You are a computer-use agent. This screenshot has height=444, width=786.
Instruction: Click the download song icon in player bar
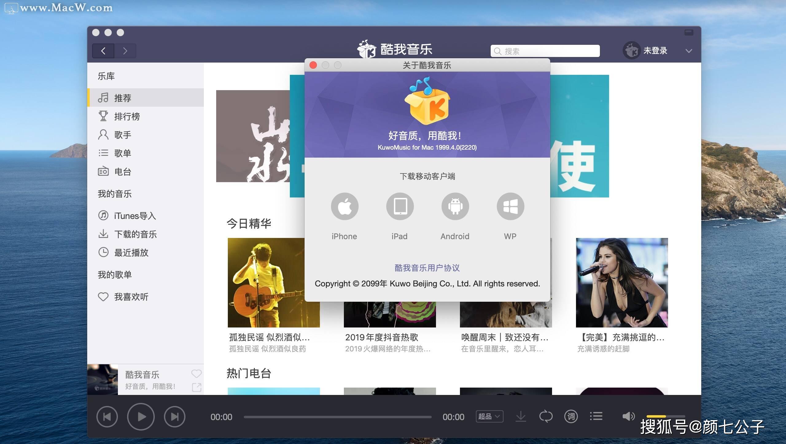click(x=521, y=416)
